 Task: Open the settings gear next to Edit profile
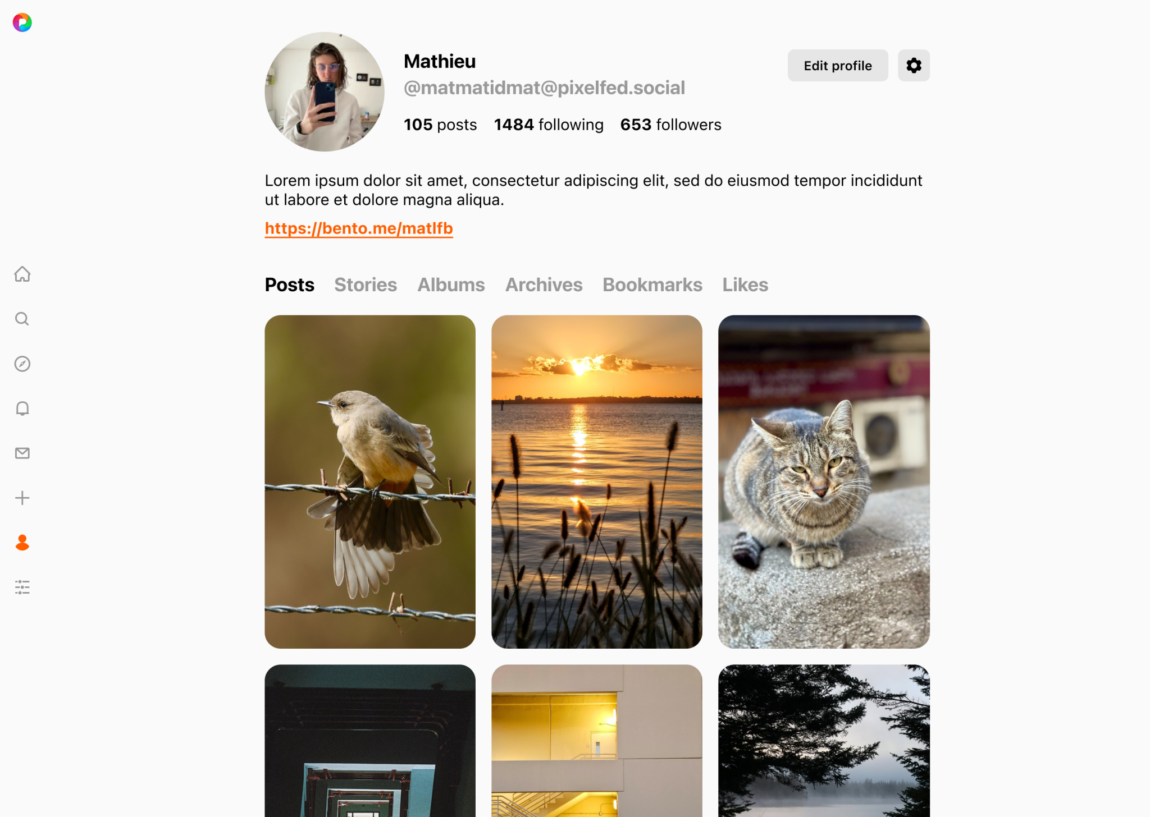(x=914, y=66)
